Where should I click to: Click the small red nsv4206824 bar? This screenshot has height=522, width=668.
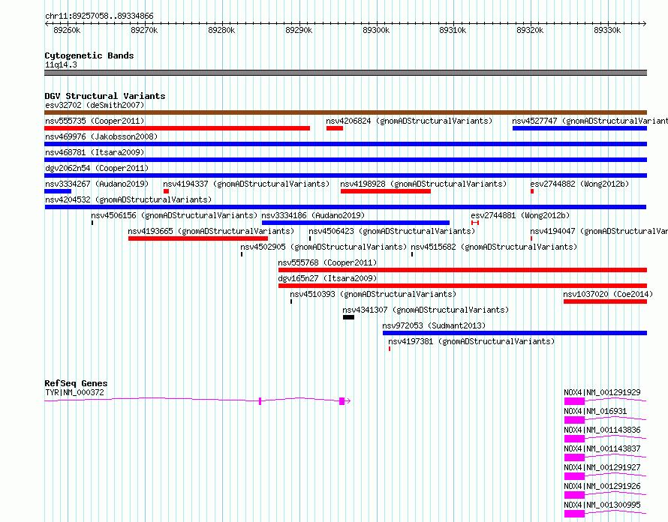(x=335, y=128)
